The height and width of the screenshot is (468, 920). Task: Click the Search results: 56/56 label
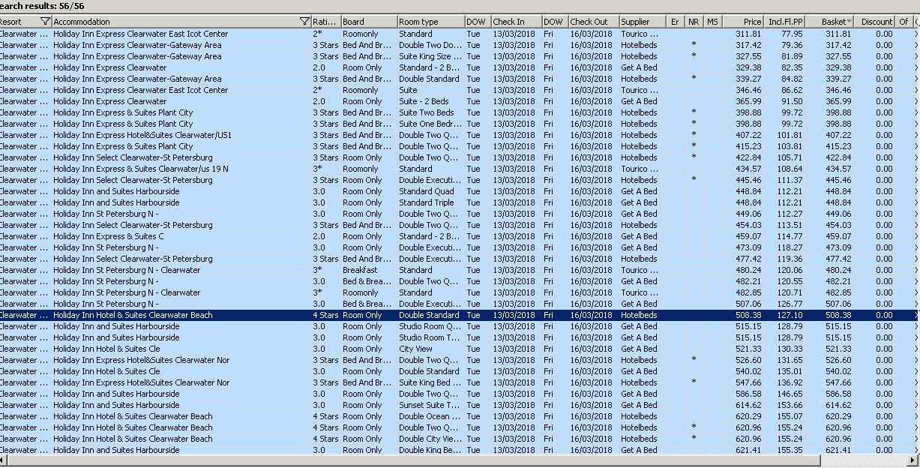tap(42, 6)
